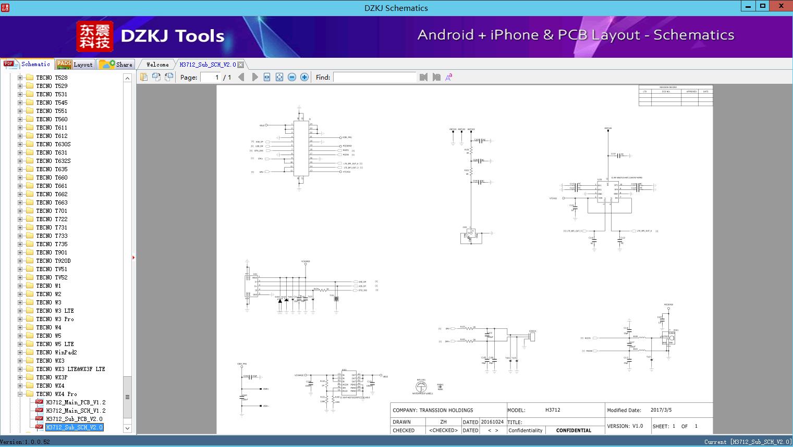Collapse the sidebar with the red splitter arrow

[x=133, y=257]
